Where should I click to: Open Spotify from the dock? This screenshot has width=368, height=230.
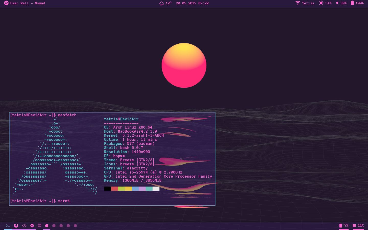pos(32,226)
